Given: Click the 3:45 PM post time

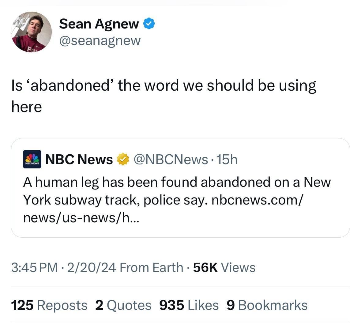Looking at the screenshot, I should (34, 267).
